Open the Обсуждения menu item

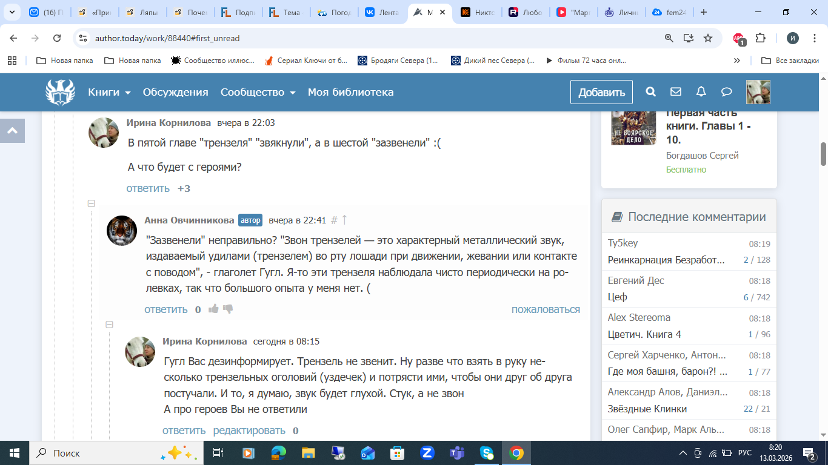(175, 92)
